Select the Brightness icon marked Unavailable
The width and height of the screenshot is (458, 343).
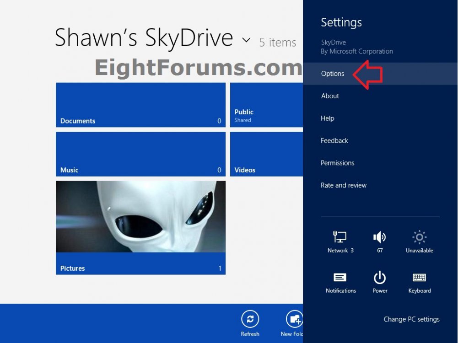point(419,237)
